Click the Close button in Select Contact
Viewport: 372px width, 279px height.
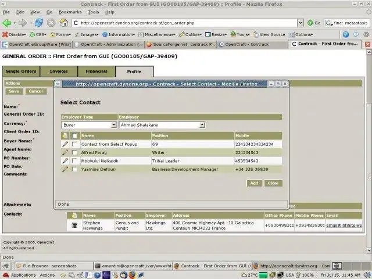273,183
